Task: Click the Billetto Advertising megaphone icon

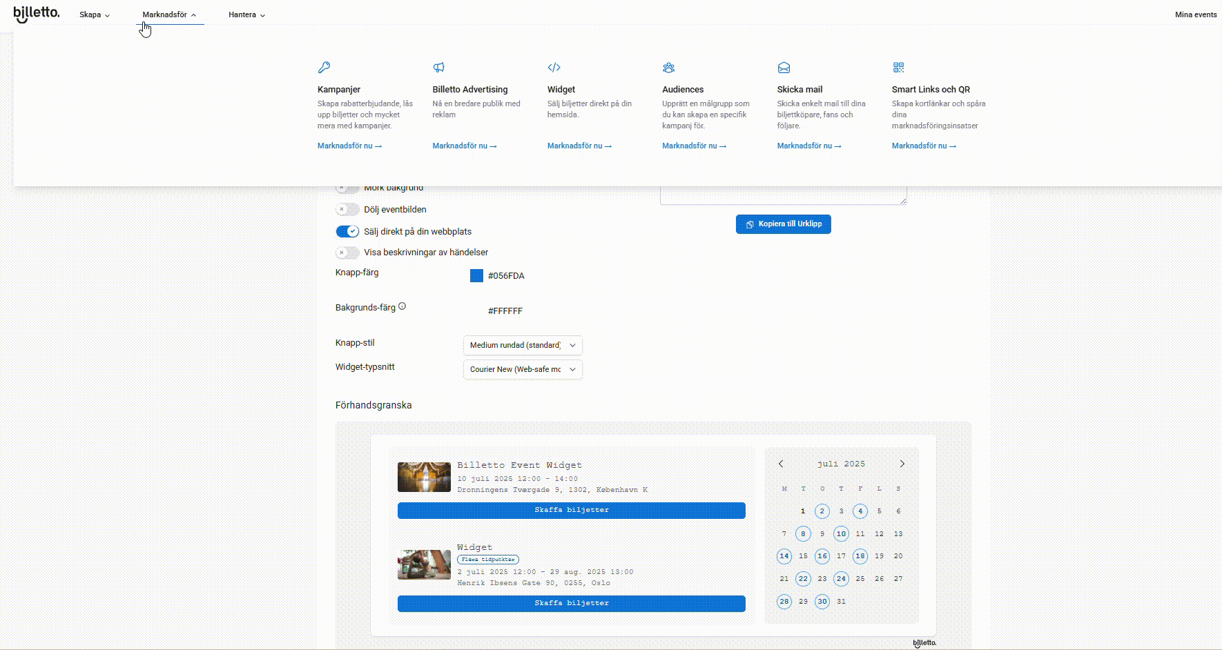Action: (x=438, y=68)
